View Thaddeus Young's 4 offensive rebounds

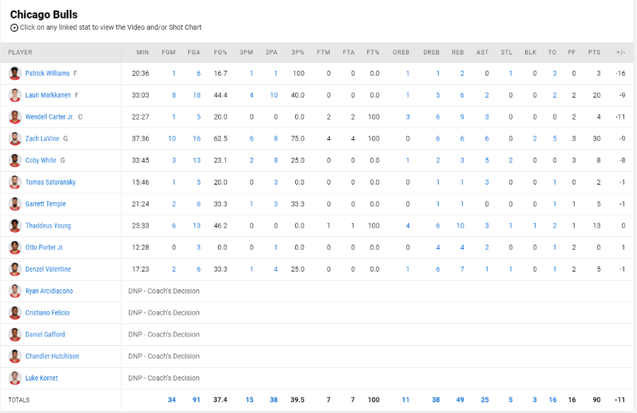(x=408, y=226)
